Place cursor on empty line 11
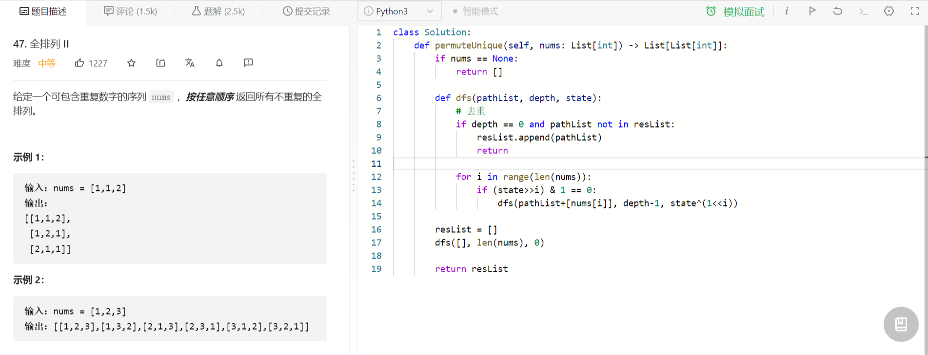 (x=658, y=164)
